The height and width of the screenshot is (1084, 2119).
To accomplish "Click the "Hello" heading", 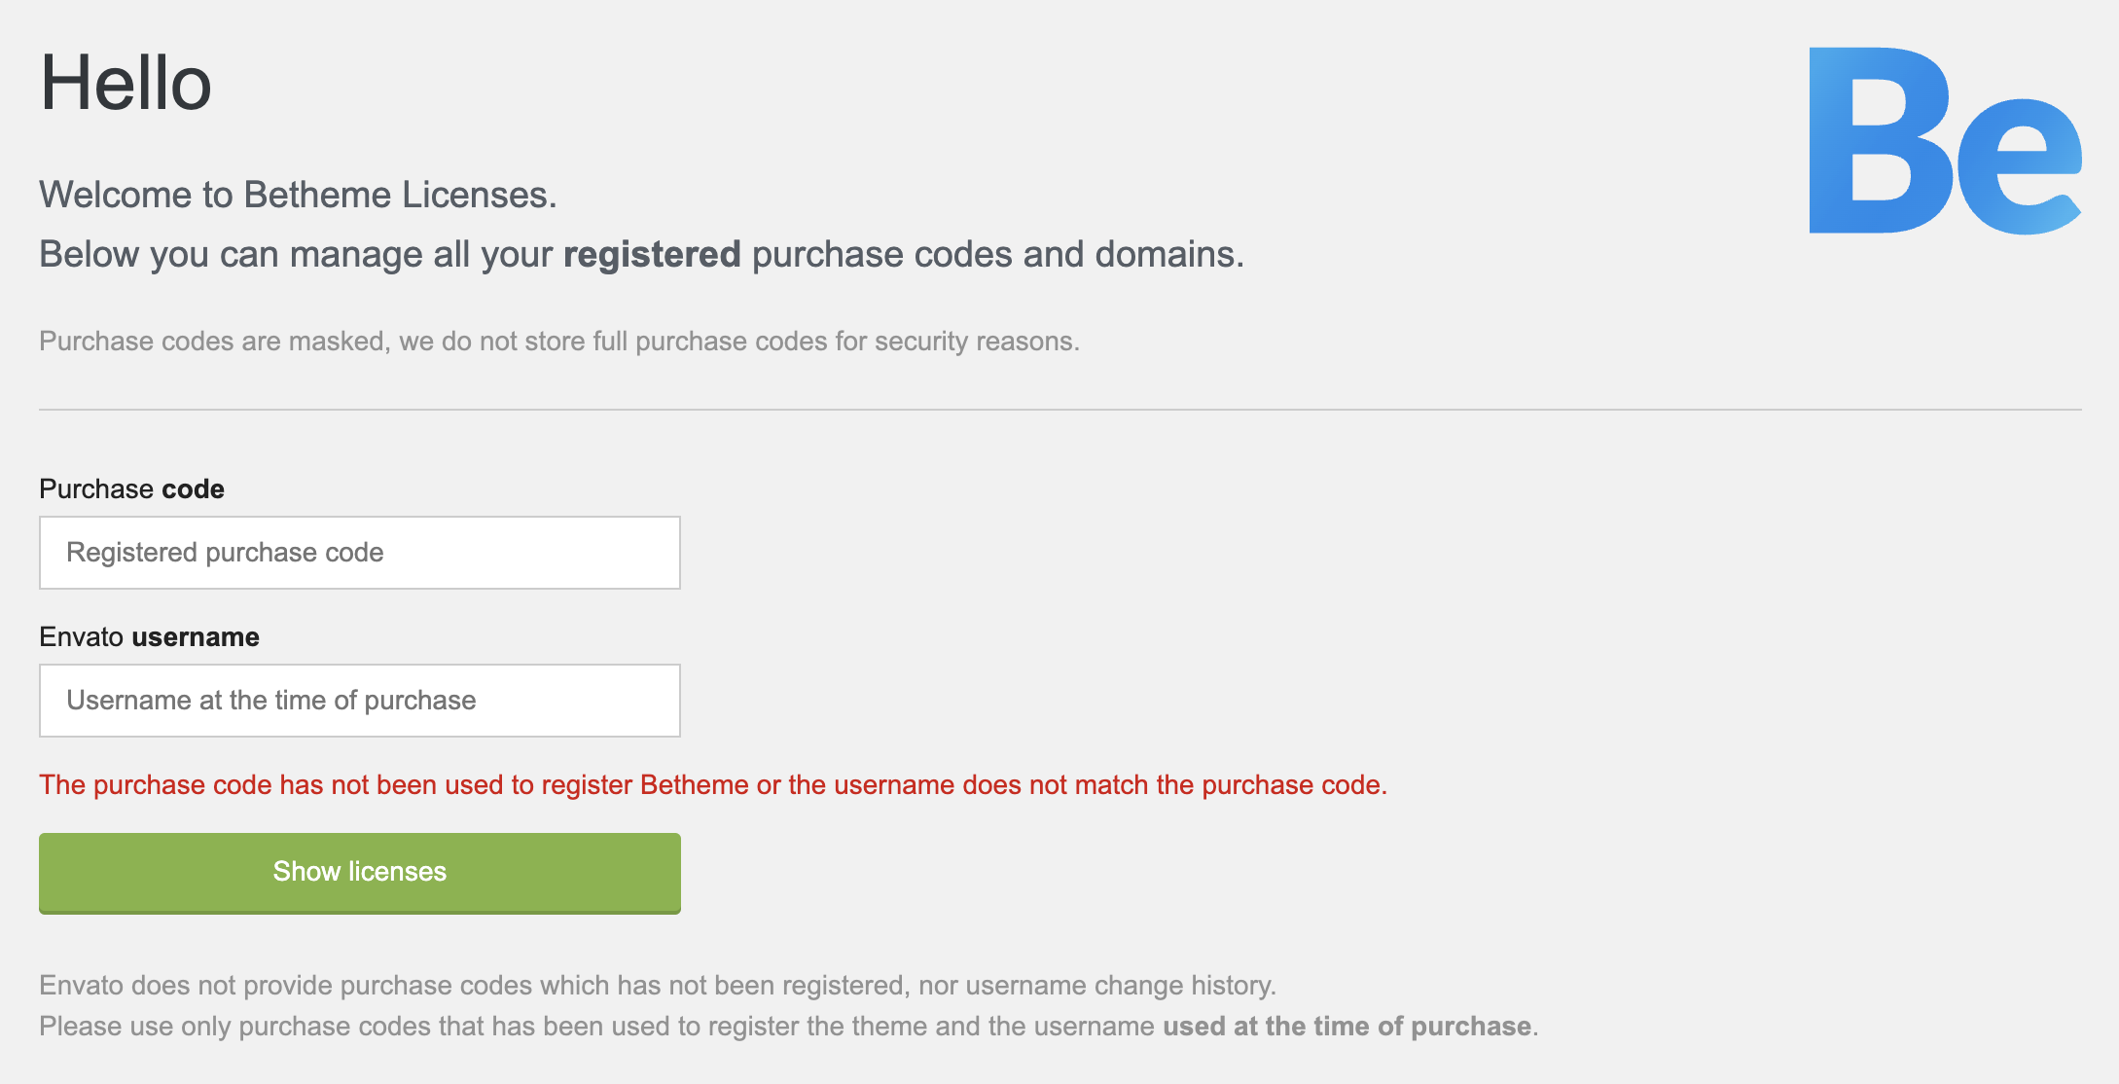I will pos(126,84).
